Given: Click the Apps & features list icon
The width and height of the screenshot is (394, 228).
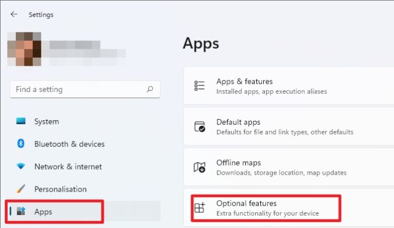Looking at the screenshot, I should click(199, 86).
